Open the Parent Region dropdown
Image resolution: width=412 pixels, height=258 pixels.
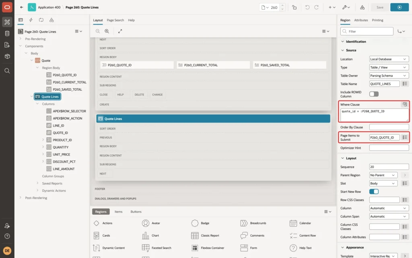click(383, 175)
